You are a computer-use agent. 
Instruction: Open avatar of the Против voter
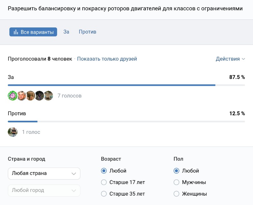(x=12, y=132)
